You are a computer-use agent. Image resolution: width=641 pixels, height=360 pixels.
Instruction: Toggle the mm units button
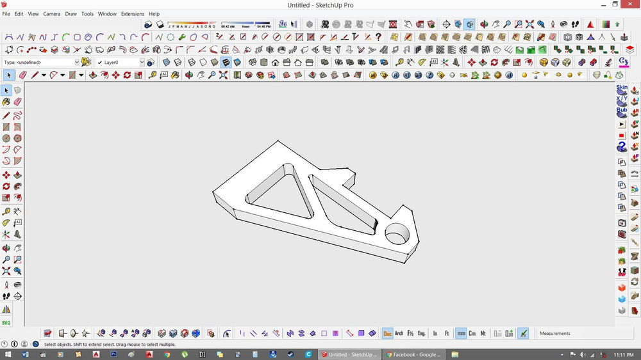click(461, 334)
